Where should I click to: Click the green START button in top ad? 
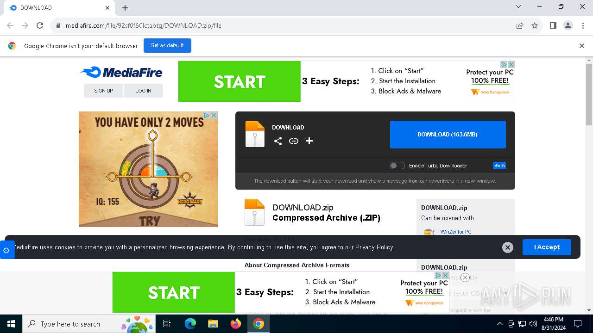pos(240,81)
